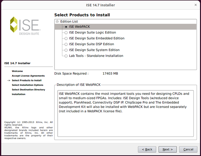Pick ISE Design Suite DSP Edition radio
201x156 pixels.
tap(66, 44)
